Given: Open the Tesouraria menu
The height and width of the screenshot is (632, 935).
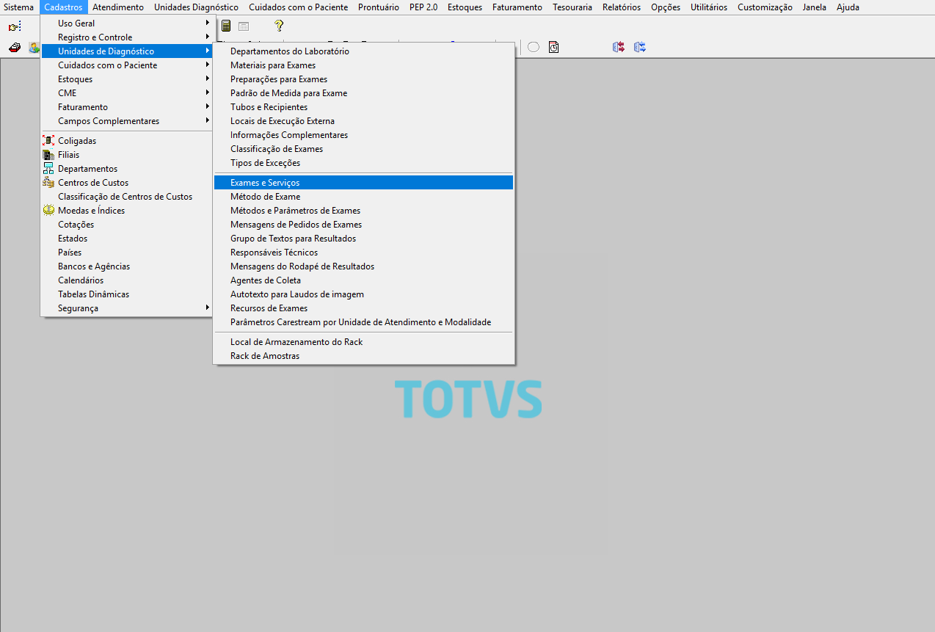Looking at the screenshot, I should pos(572,7).
